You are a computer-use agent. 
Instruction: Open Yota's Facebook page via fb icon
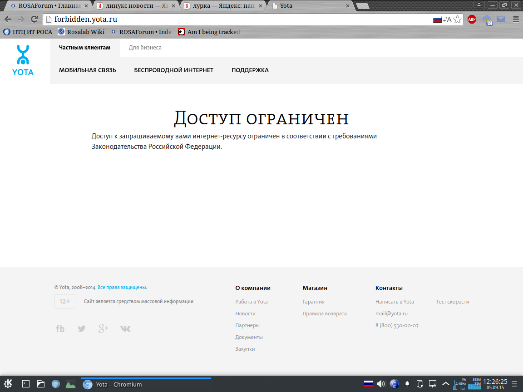(x=60, y=328)
